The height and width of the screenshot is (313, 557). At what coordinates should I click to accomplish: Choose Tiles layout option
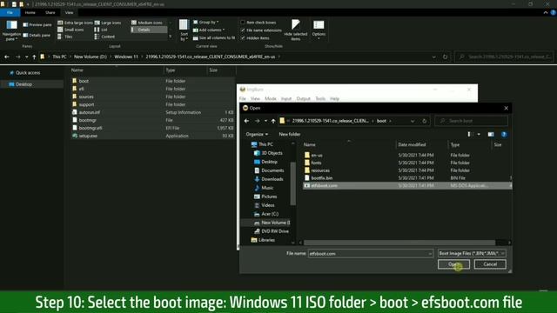(x=65, y=37)
